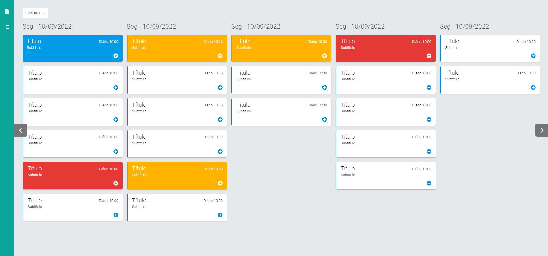Click plus icon on last card in third column
Screen dimensions: 548x256
click(x=324, y=120)
